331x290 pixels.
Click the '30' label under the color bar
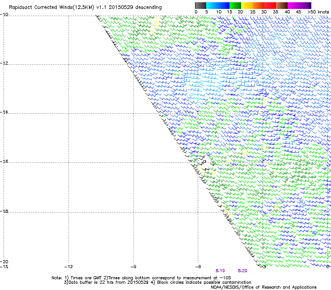(264, 12)
